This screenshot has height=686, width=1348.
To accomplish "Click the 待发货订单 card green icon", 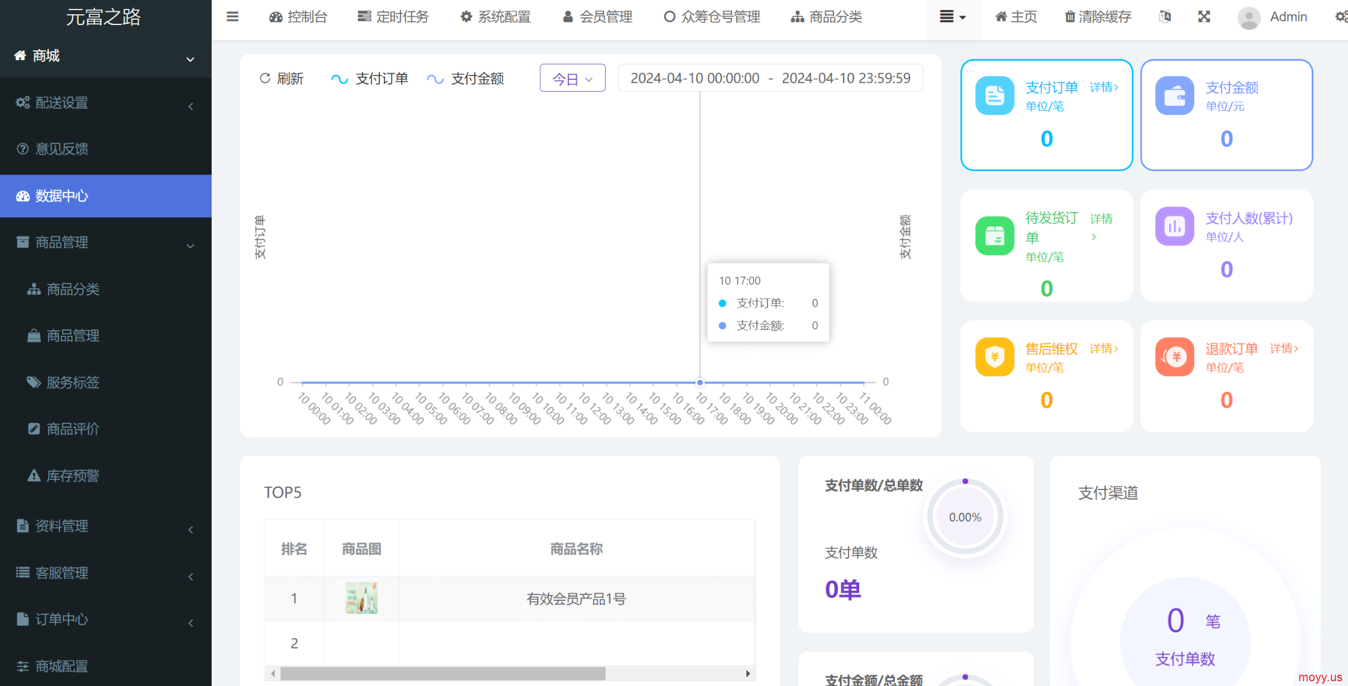I will pyautogui.click(x=994, y=236).
